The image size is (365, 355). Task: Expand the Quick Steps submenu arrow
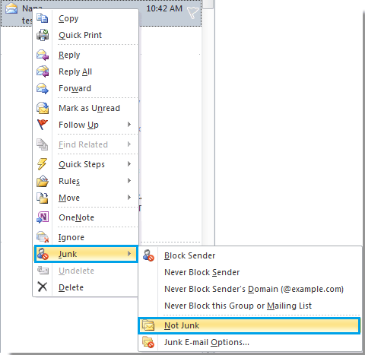click(129, 164)
